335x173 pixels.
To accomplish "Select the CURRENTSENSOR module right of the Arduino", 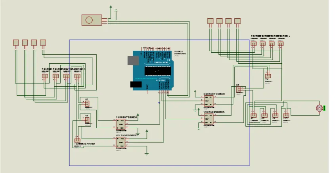I will coord(209,101).
